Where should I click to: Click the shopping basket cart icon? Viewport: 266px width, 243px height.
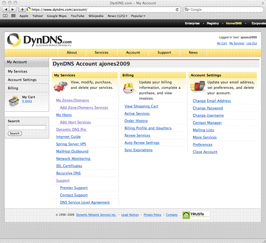click(x=13, y=101)
